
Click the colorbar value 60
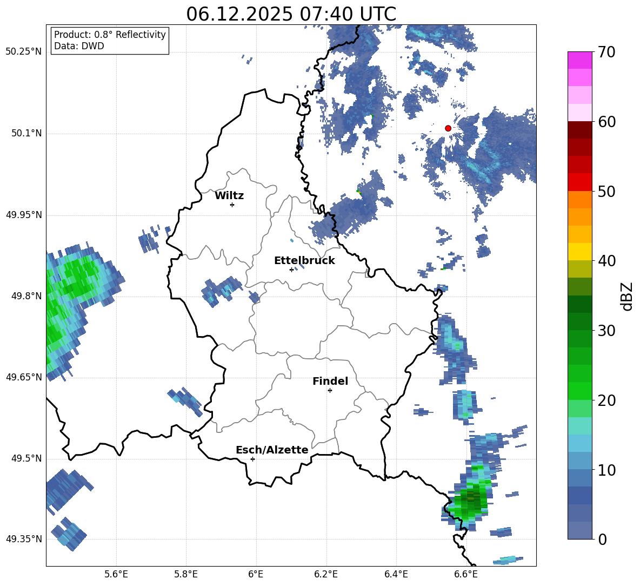(x=606, y=122)
